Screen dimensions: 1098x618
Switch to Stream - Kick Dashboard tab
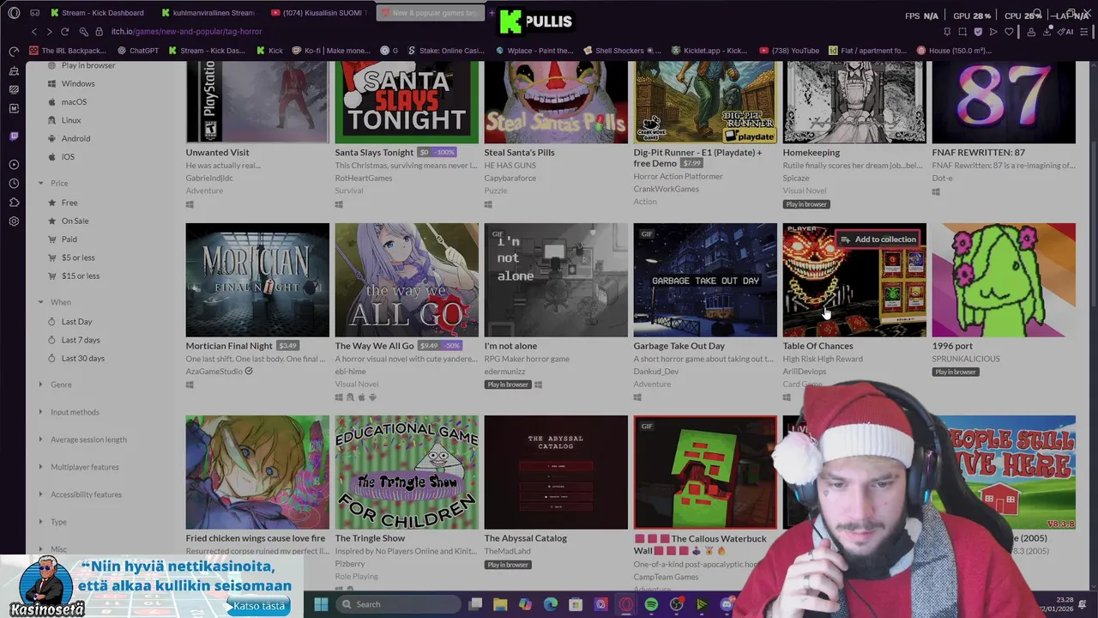[98, 13]
